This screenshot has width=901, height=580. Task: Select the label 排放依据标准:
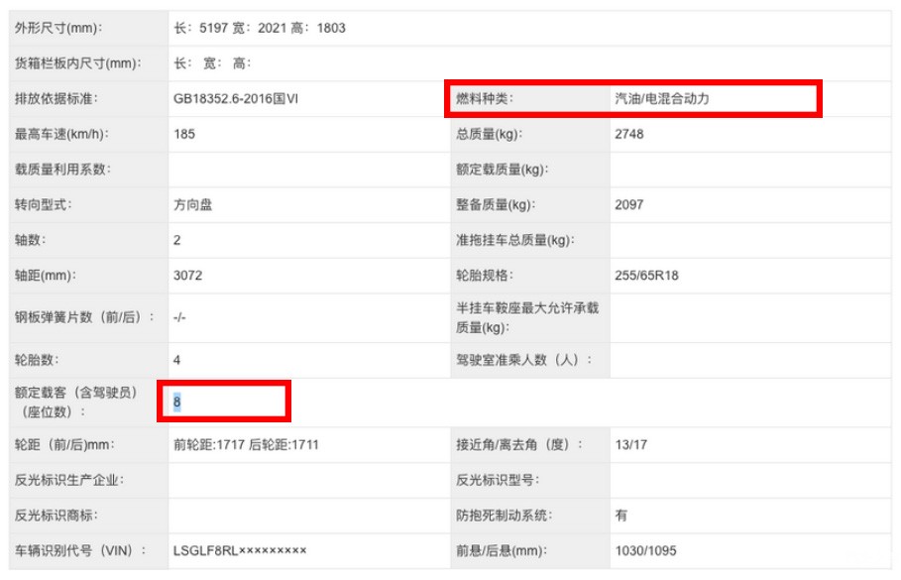tap(56, 99)
